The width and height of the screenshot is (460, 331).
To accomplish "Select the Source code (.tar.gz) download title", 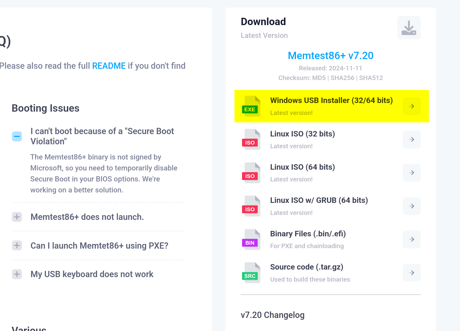I will point(307,267).
